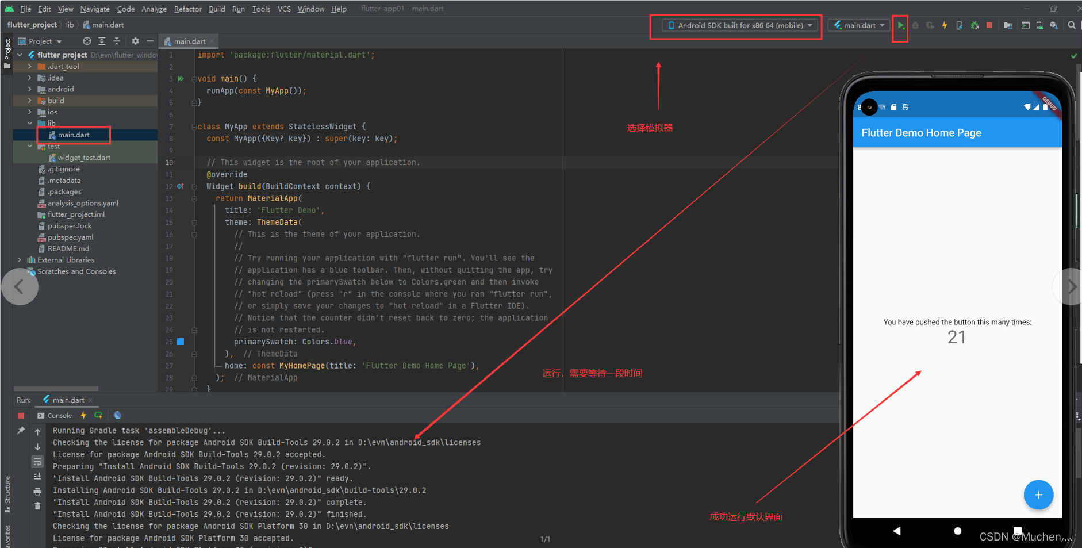
Task: Click the Flutter Hot Reload lightning icon in top toolbar
Action: pyautogui.click(x=945, y=26)
